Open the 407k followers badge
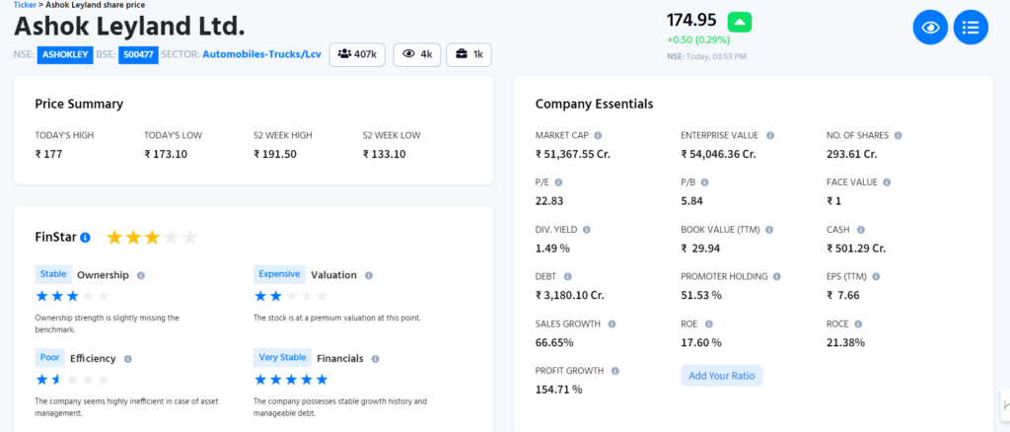Viewport: 1010px width, 432px height. click(357, 54)
